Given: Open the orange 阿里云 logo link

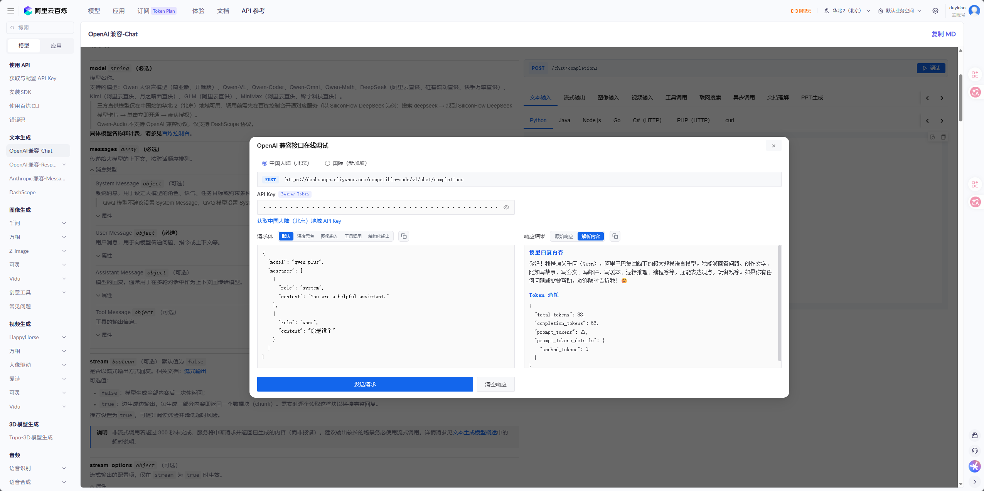Looking at the screenshot, I should click(x=801, y=11).
